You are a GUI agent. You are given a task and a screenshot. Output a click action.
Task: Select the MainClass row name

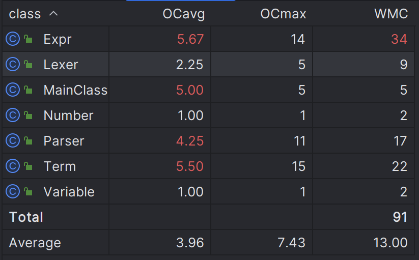pyautogui.click(x=75, y=90)
